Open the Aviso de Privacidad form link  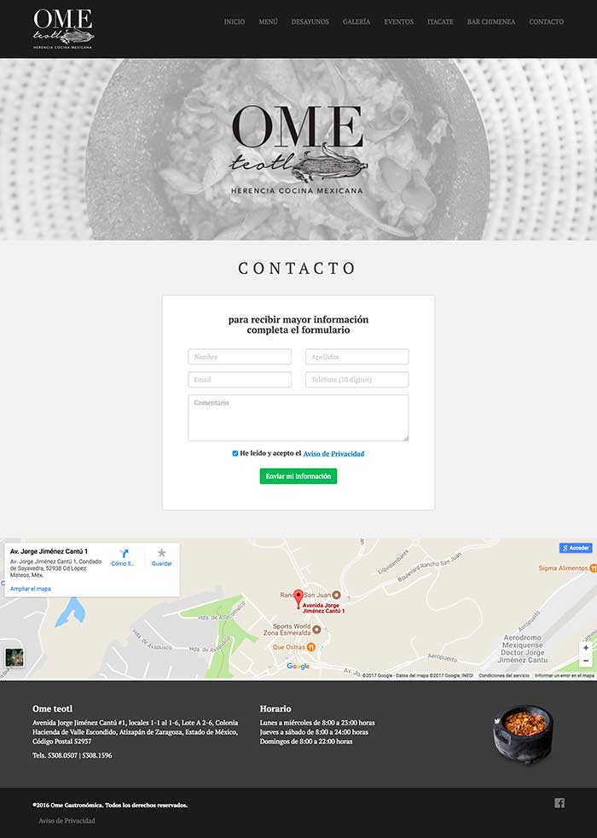click(333, 454)
